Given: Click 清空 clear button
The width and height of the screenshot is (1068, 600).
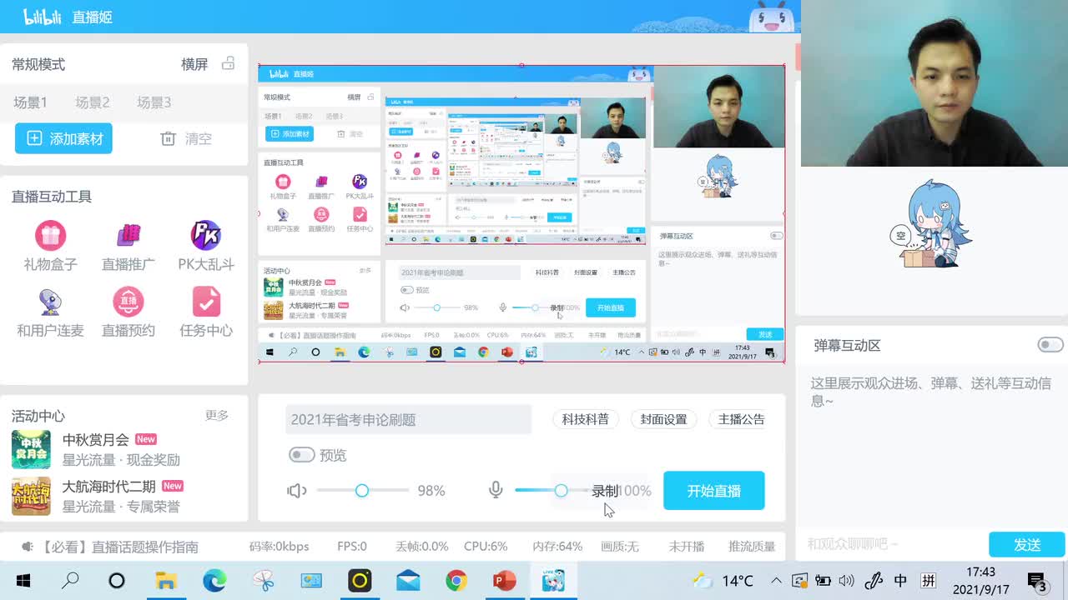Looking at the screenshot, I should click(186, 138).
